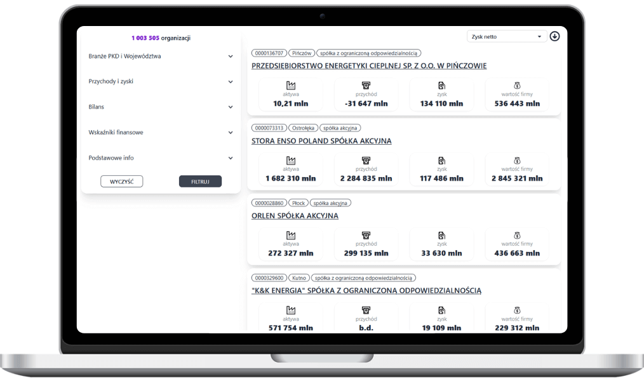
Task: Click the aktywa icon in K&K Energia card
Action: pyautogui.click(x=291, y=310)
